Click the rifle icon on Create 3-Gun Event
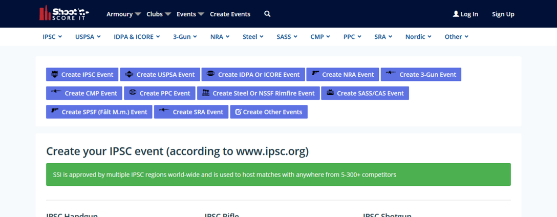Image resolution: width=557 pixels, height=217 pixels. [391, 73]
